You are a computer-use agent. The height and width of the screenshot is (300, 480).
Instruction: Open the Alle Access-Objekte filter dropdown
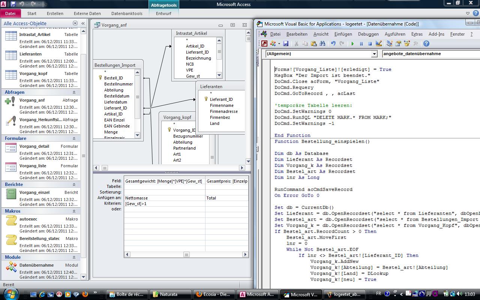[75, 23]
